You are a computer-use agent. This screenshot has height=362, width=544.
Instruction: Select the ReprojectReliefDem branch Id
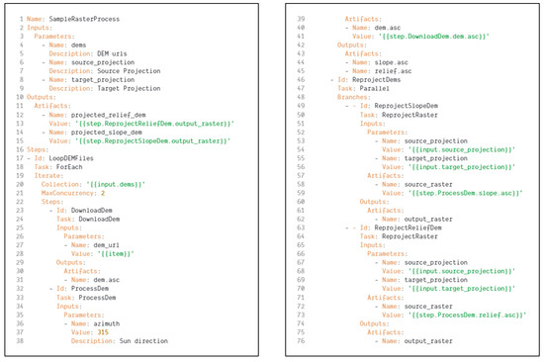click(x=408, y=227)
